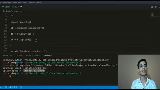The height and width of the screenshot is (90, 160).
Task: Click the line 'import speedtest'
Action: [x=21, y=22]
